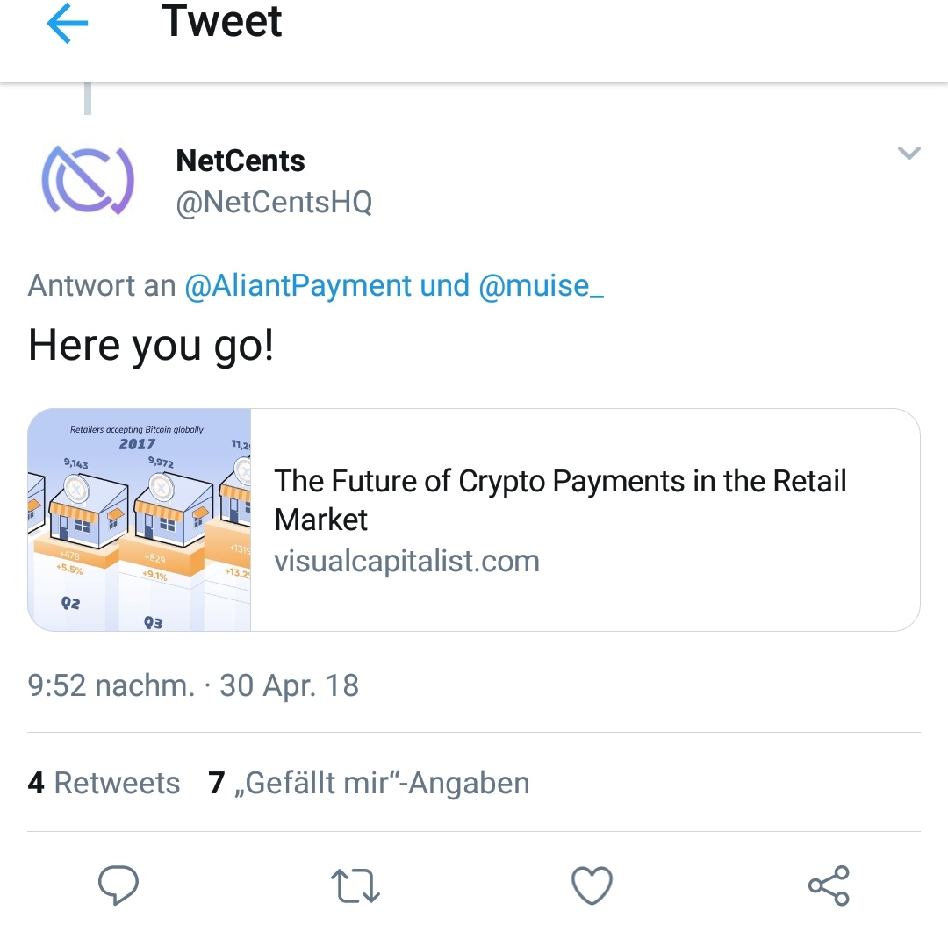Navigate back using the blue arrow

point(68,24)
